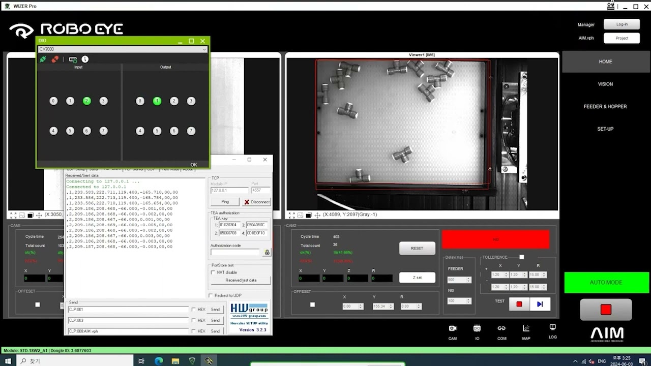
Task: Toggle the CAM2 OFFESET checkbox
Action: click(312, 304)
